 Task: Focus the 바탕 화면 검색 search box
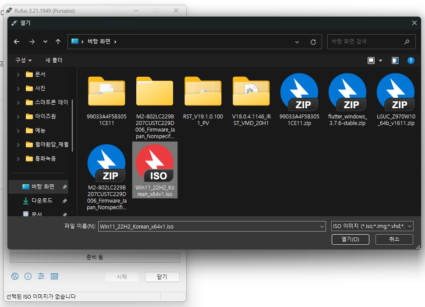pos(371,42)
